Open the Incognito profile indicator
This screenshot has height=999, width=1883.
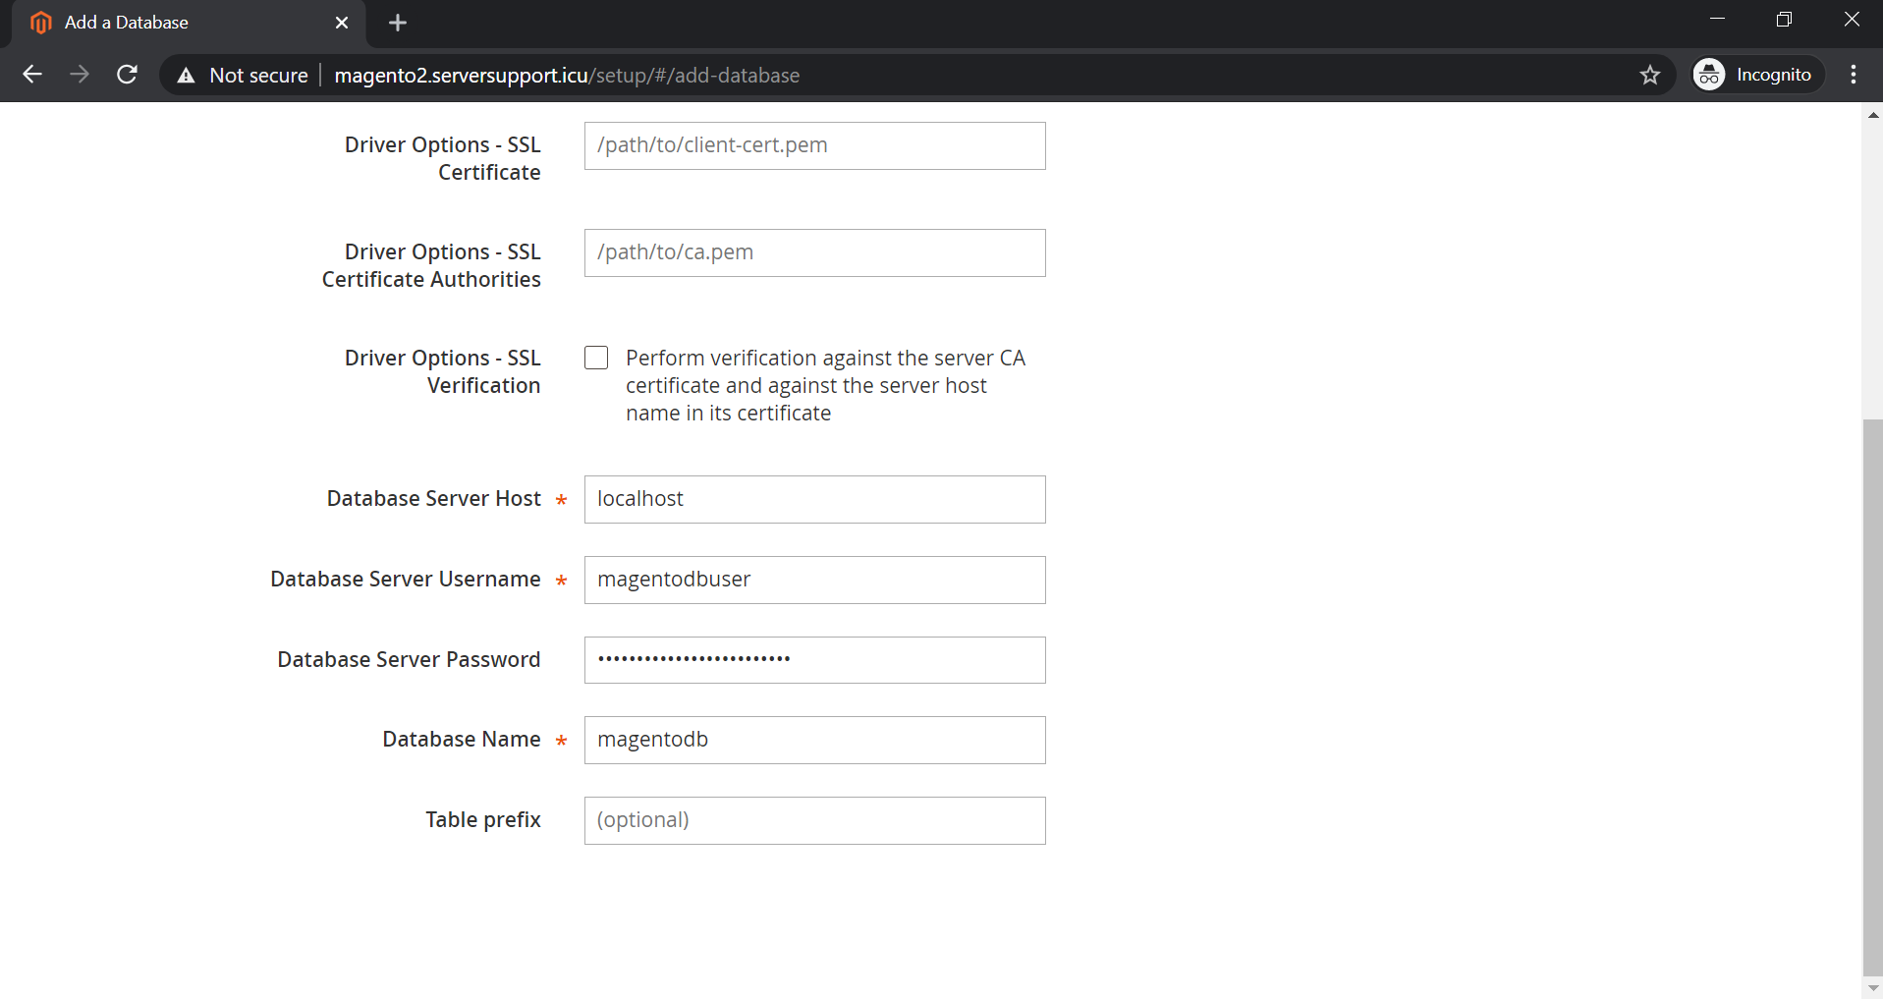tap(1756, 75)
